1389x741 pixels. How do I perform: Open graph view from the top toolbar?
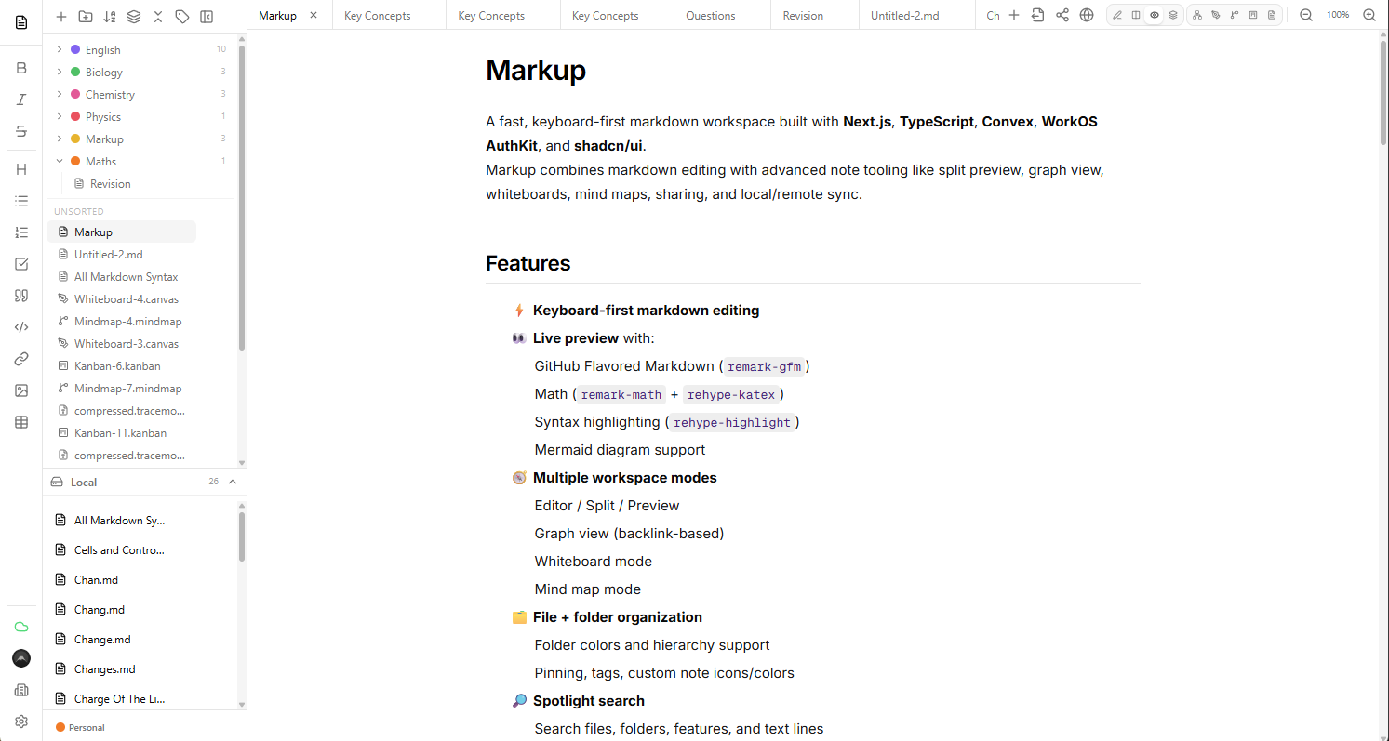pos(1197,15)
